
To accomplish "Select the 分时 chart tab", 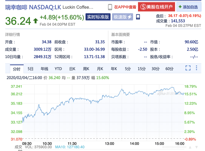I will (17, 69).
